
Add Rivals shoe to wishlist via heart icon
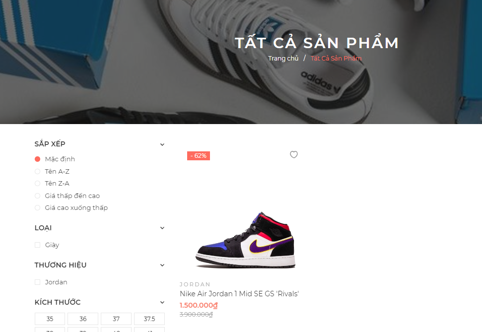tap(294, 155)
